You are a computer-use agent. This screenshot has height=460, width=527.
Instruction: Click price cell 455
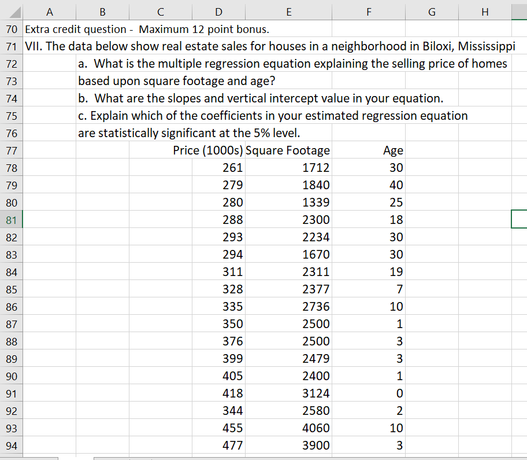tap(219, 428)
